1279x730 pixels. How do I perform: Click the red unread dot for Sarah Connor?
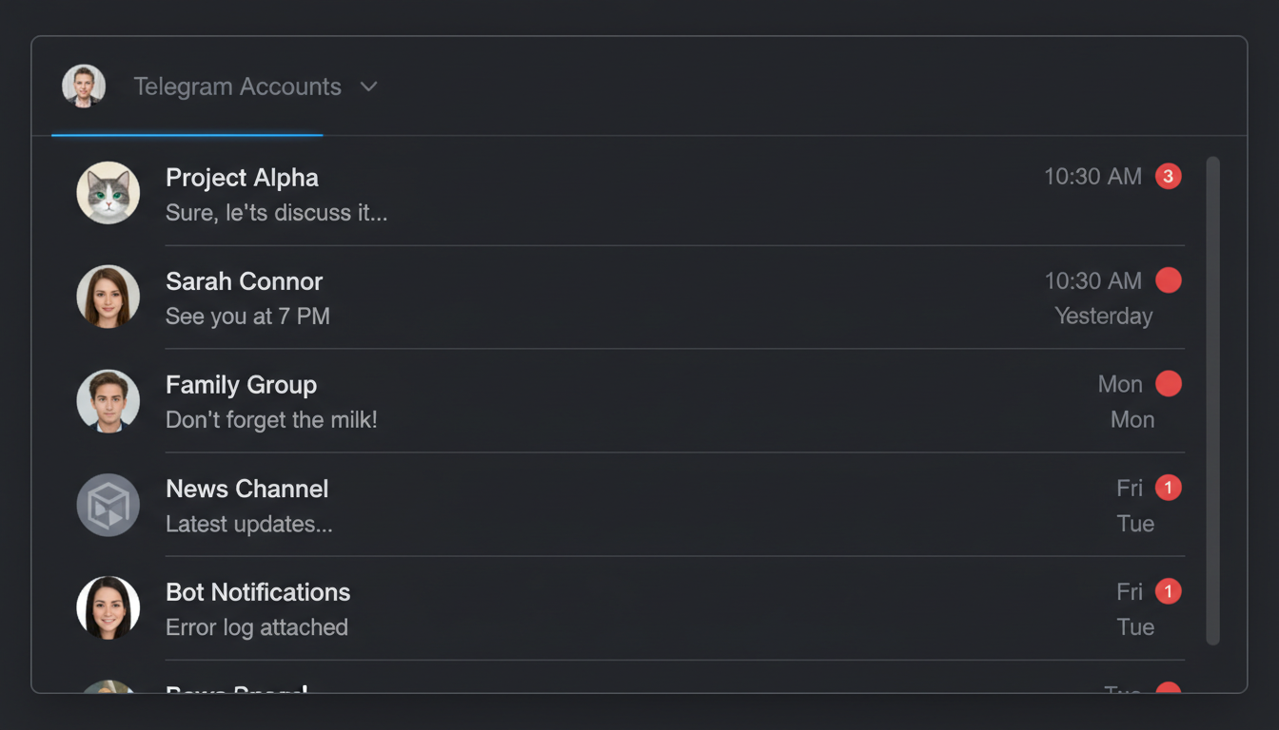1169,280
